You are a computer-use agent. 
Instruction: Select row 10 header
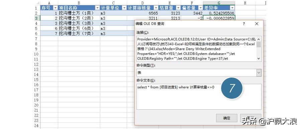[x=37, y=54]
